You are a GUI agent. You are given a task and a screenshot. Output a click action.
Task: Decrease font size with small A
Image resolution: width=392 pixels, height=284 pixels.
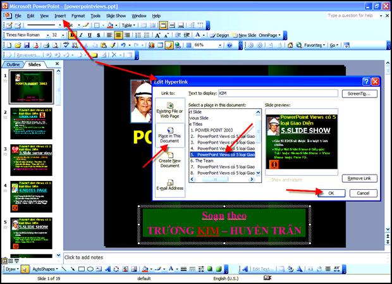(166, 35)
